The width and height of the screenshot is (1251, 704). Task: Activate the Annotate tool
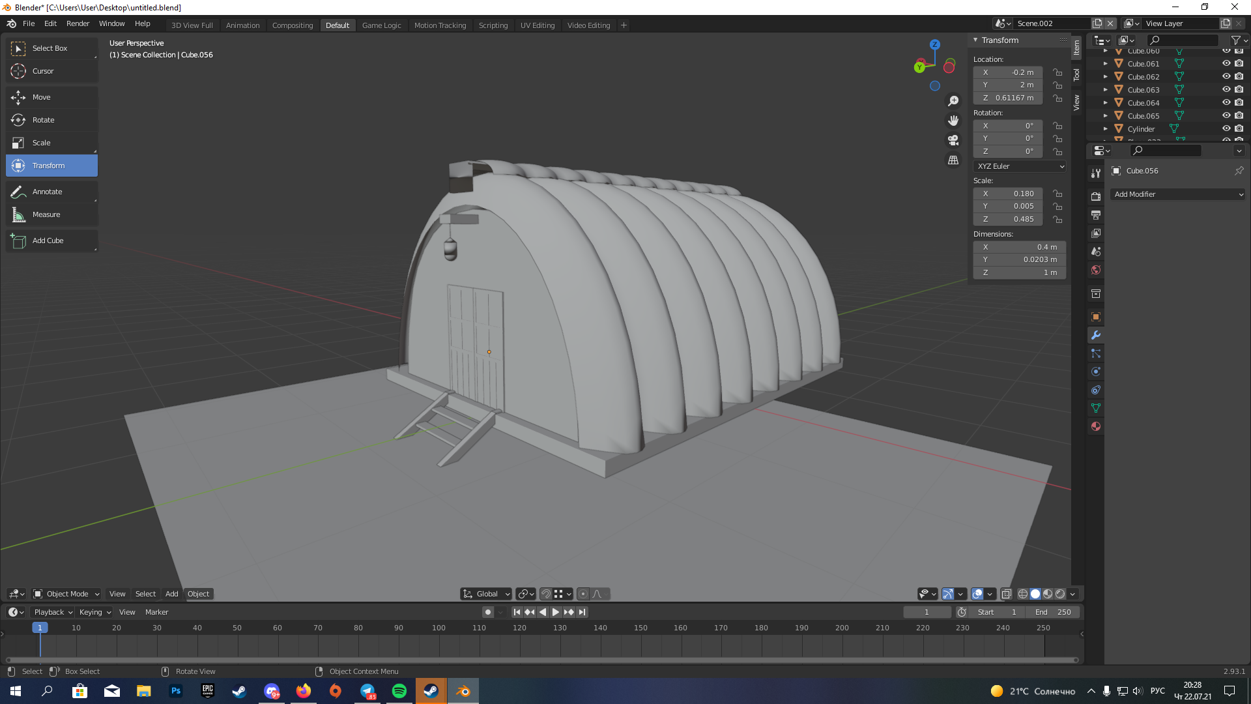point(47,192)
